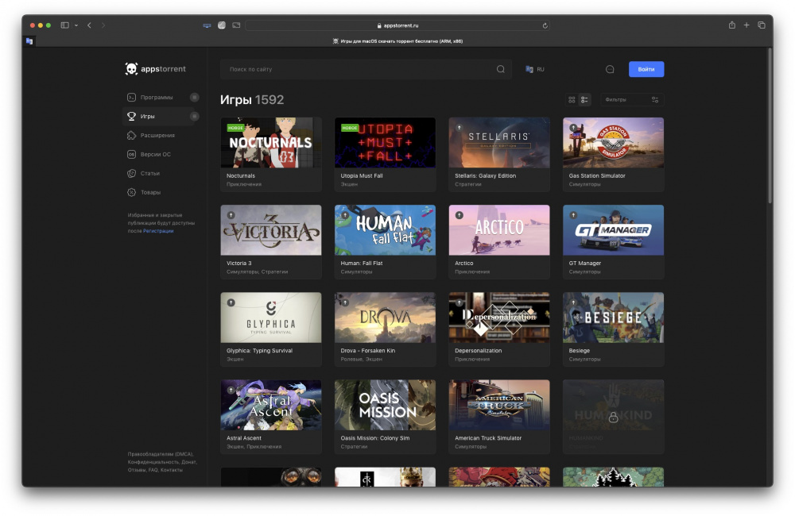The height and width of the screenshot is (516, 795).
Task: Open the Victoria 3 game thumbnail
Action: (271, 229)
